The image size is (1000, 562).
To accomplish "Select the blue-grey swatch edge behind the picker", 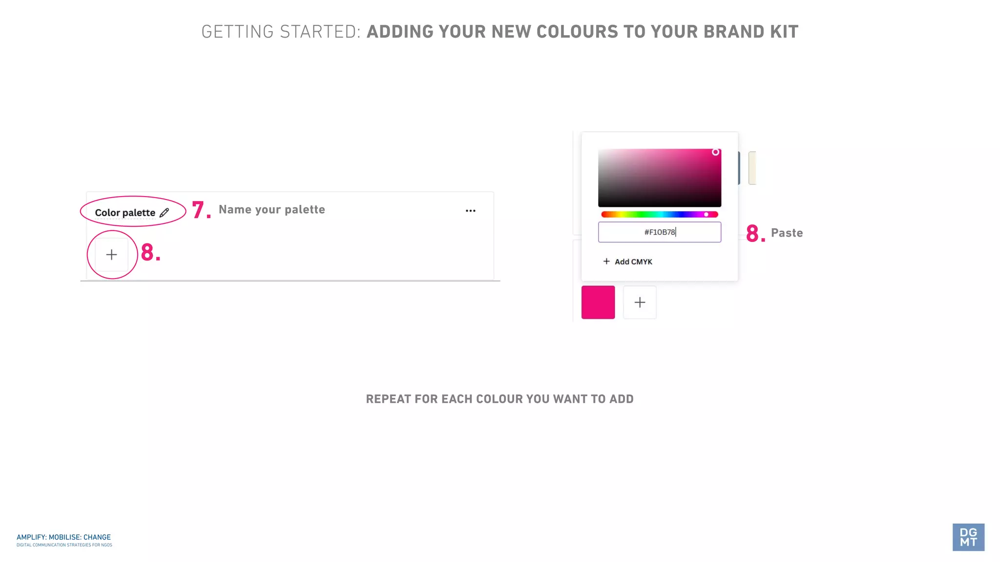I will (x=739, y=168).
